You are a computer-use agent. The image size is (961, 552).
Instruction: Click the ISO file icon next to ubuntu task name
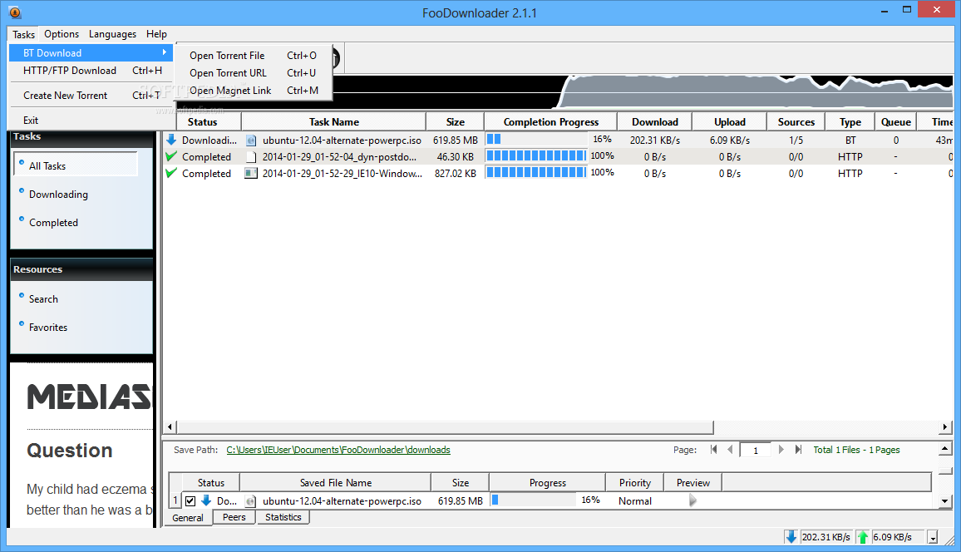[x=251, y=140]
